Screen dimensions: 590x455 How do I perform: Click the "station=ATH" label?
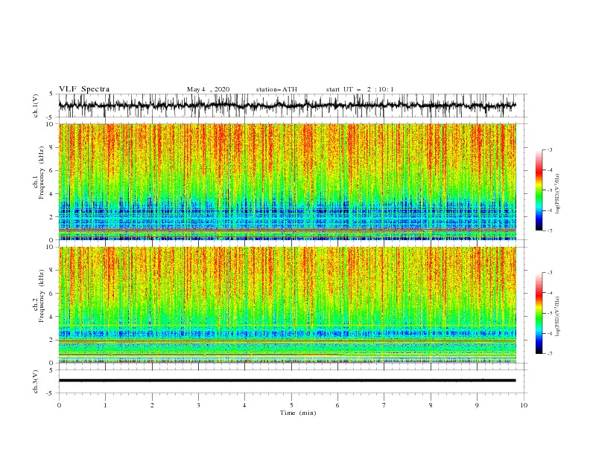[276, 89]
